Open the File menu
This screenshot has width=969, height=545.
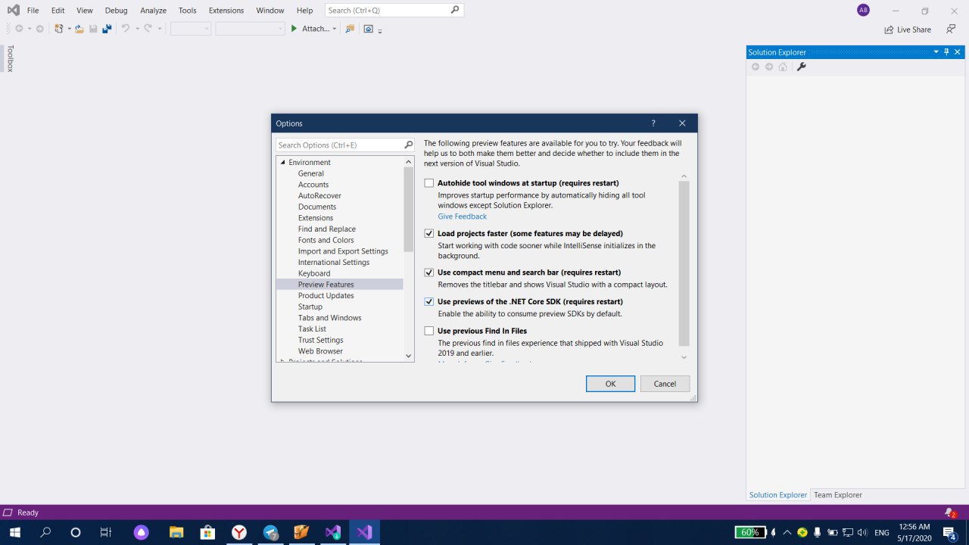(33, 11)
